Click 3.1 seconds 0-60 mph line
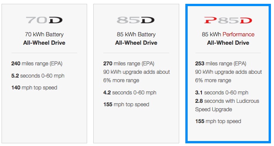The width and height of the screenshot is (274, 146). [x=222, y=92]
